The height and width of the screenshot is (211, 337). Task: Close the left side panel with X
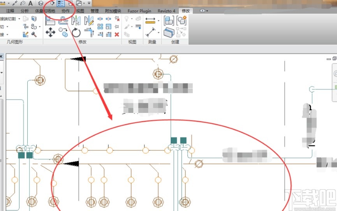1,56
